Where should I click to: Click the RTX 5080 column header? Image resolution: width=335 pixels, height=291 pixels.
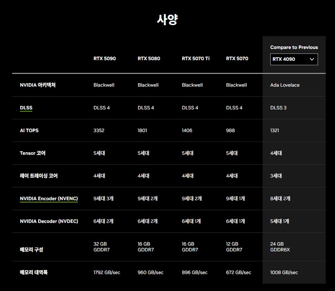coord(149,58)
